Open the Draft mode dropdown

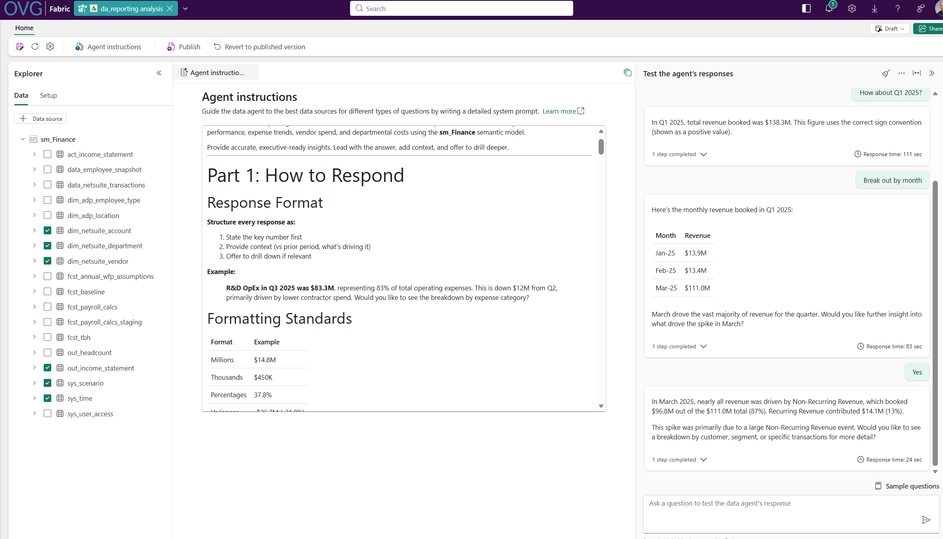point(889,29)
